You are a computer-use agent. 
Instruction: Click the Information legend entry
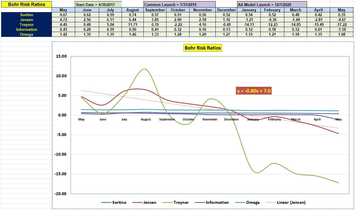[212, 202]
